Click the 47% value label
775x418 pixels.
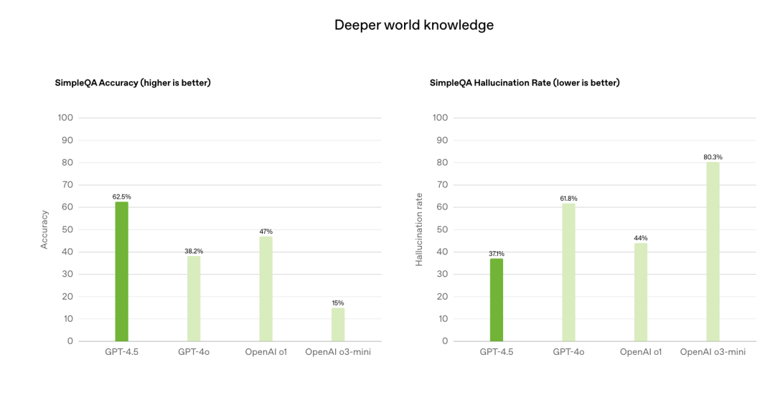coord(266,232)
